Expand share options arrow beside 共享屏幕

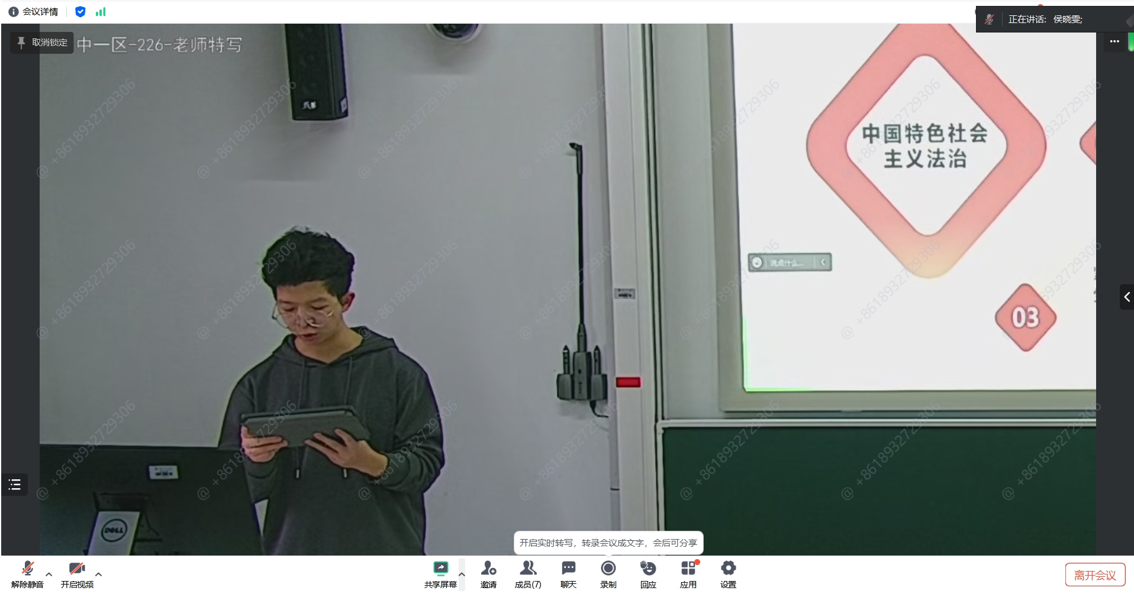(462, 574)
